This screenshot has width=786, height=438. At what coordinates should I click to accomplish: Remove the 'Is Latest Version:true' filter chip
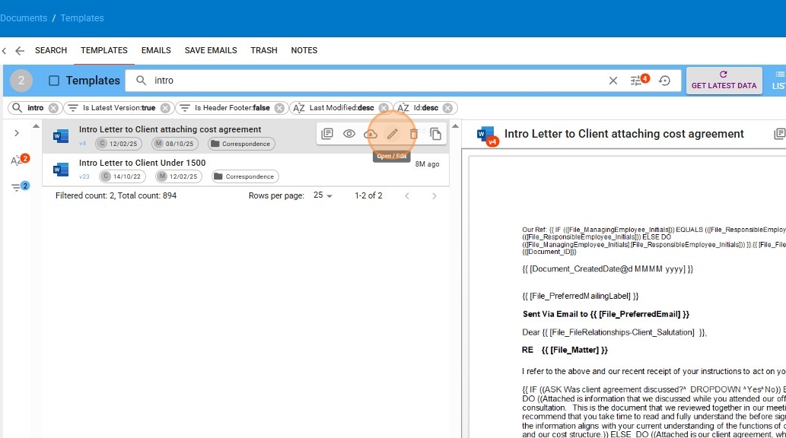(165, 108)
